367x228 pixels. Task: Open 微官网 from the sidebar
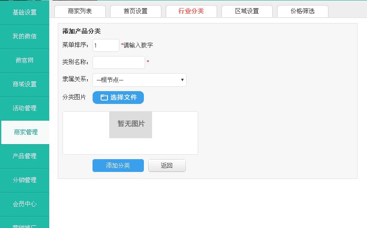tap(24, 60)
